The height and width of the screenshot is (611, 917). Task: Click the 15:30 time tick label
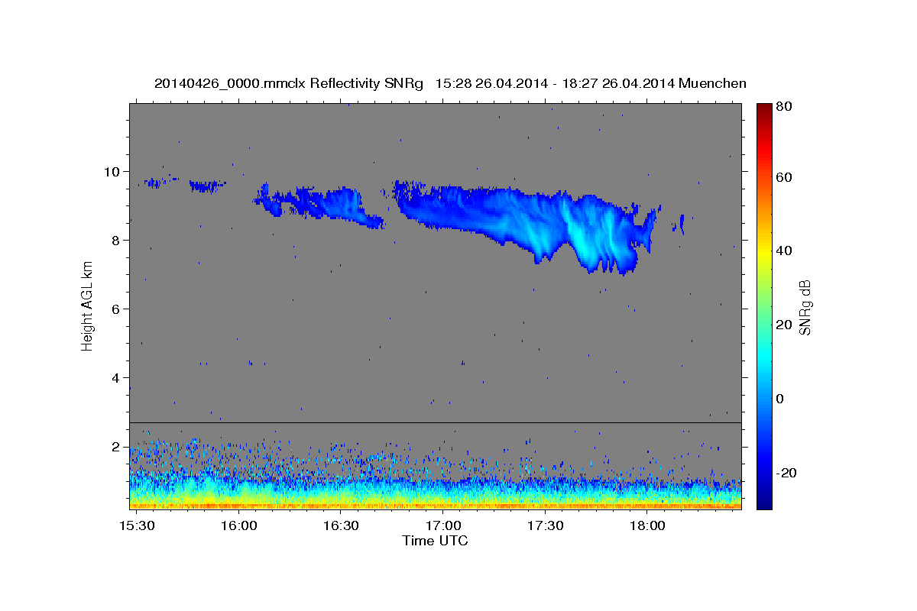coord(138,527)
